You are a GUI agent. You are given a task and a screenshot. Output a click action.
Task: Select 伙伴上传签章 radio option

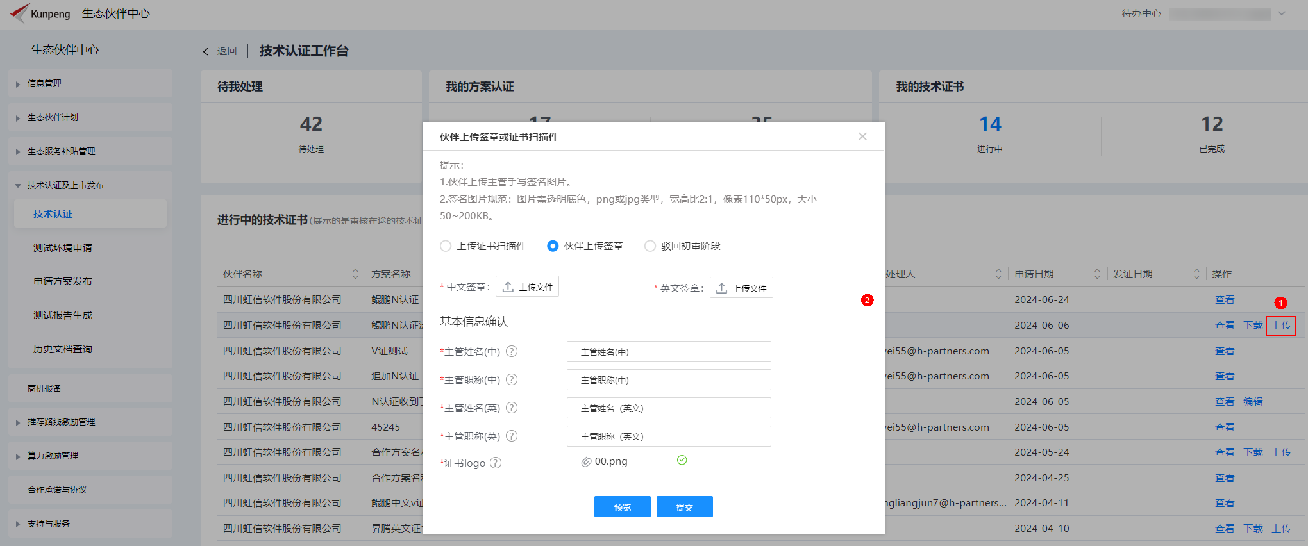pyautogui.click(x=553, y=246)
